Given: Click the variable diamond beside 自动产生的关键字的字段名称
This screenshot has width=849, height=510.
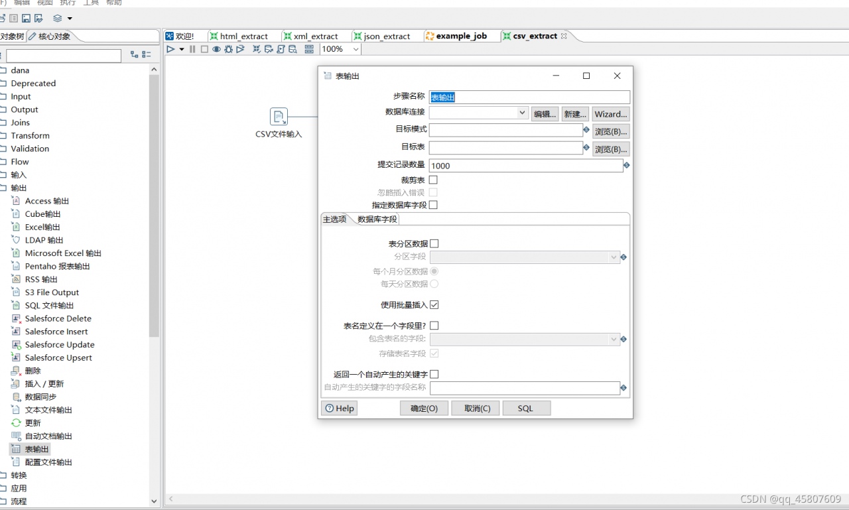Looking at the screenshot, I should click(x=623, y=387).
